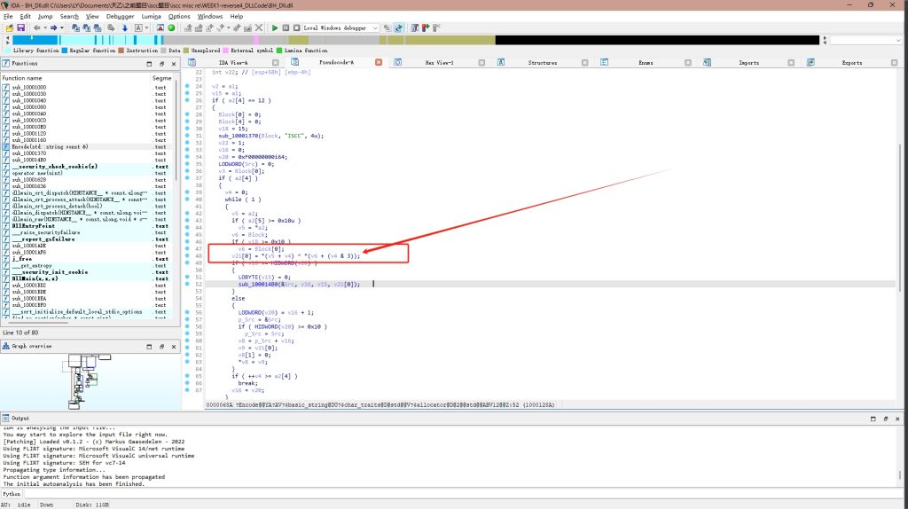Viewport: 908px width, 509px height.
Task: Close the Structures tab
Action: pos(585,63)
